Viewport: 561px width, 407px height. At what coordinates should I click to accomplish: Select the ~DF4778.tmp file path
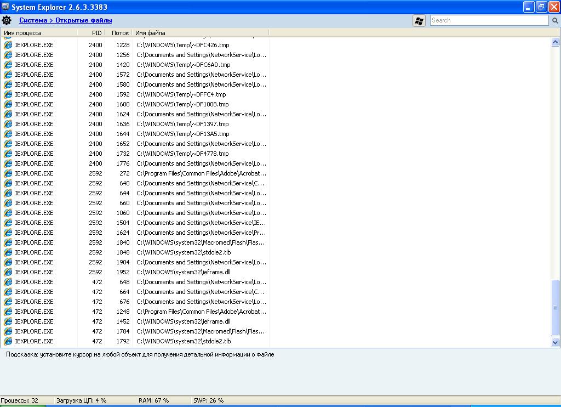tap(182, 154)
